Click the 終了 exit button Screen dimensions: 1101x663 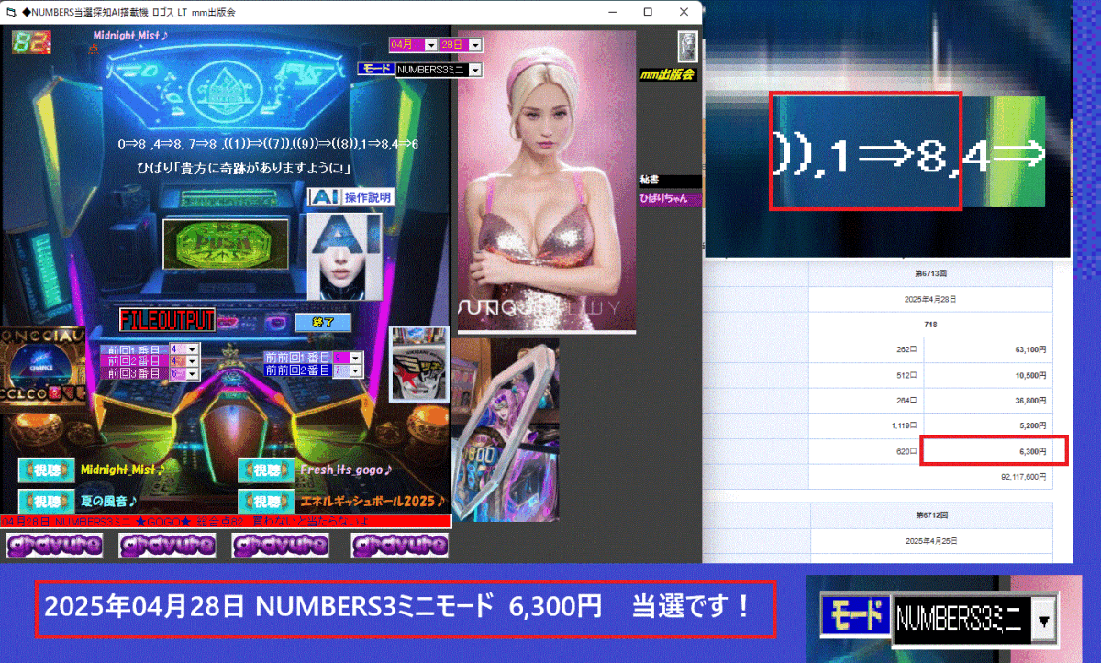(322, 323)
